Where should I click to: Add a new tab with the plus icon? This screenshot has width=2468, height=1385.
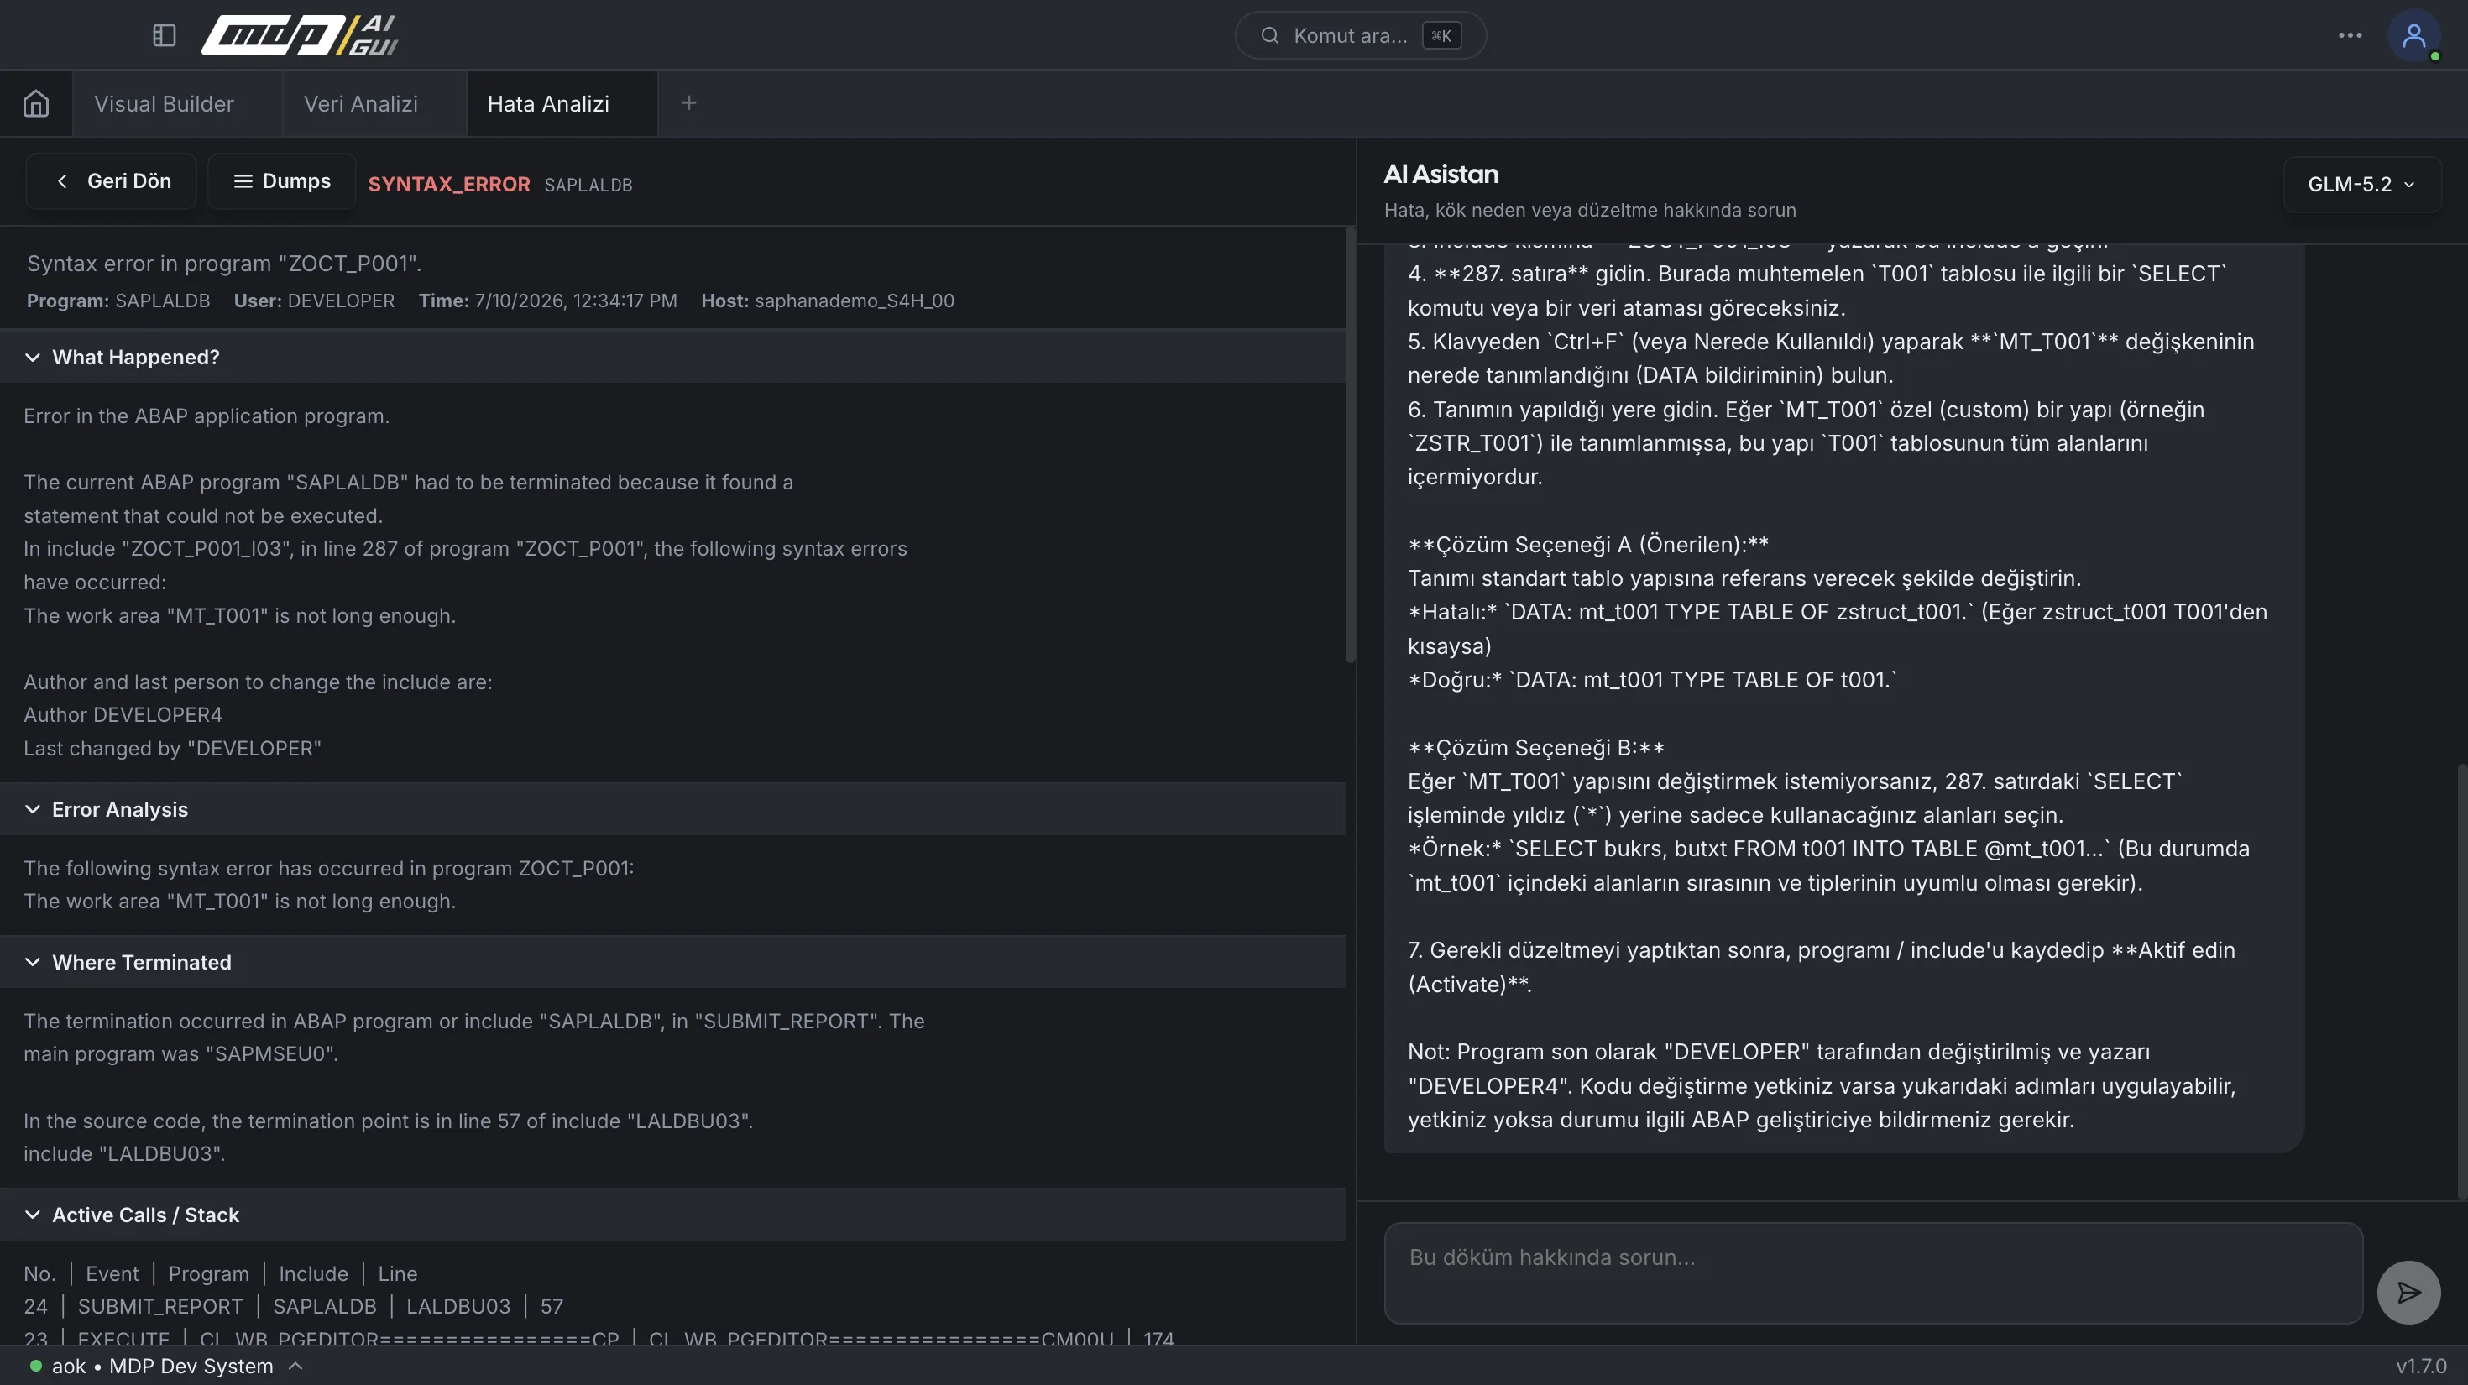689,103
